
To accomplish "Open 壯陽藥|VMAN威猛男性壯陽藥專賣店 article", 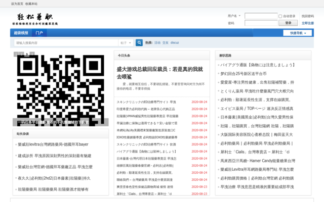I will coord(147,116).
